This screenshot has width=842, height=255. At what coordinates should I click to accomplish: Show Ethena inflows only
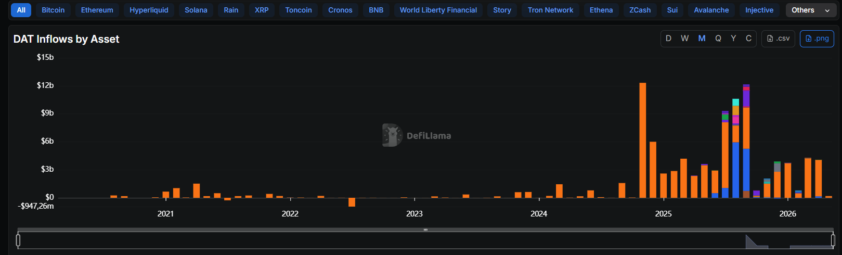[601, 10]
